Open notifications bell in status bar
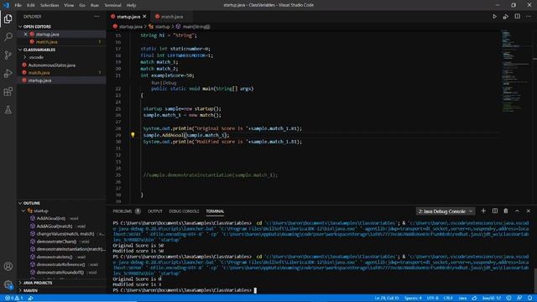 click(x=530, y=299)
